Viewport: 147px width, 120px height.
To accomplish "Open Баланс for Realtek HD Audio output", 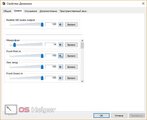I will [71, 25].
